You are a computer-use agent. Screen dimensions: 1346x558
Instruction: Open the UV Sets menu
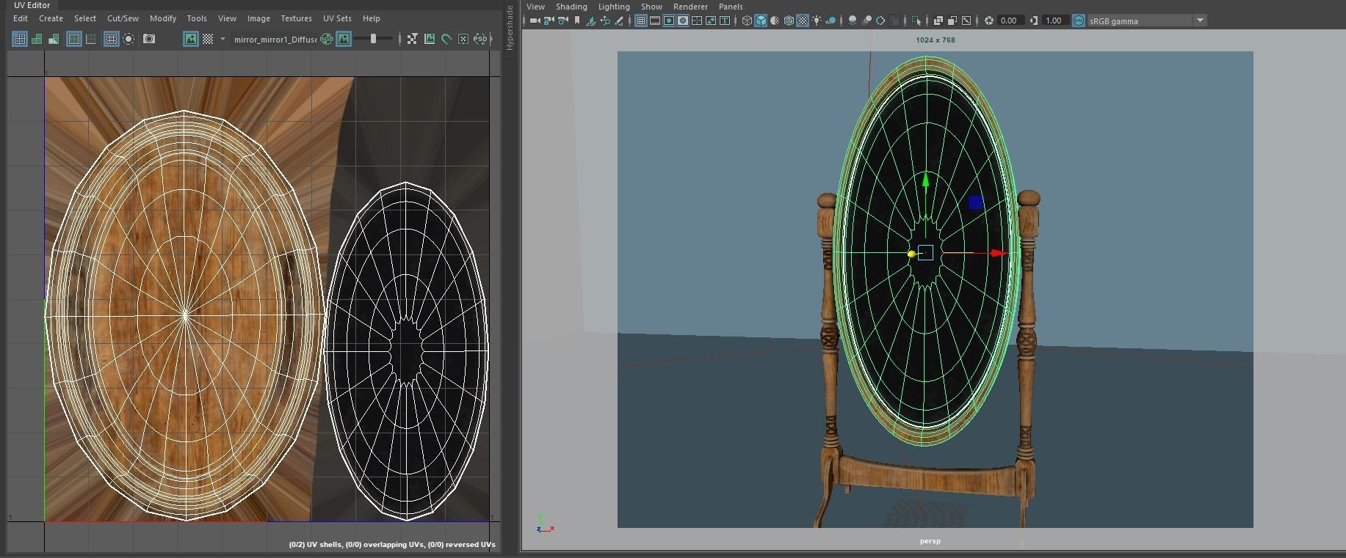pos(337,18)
